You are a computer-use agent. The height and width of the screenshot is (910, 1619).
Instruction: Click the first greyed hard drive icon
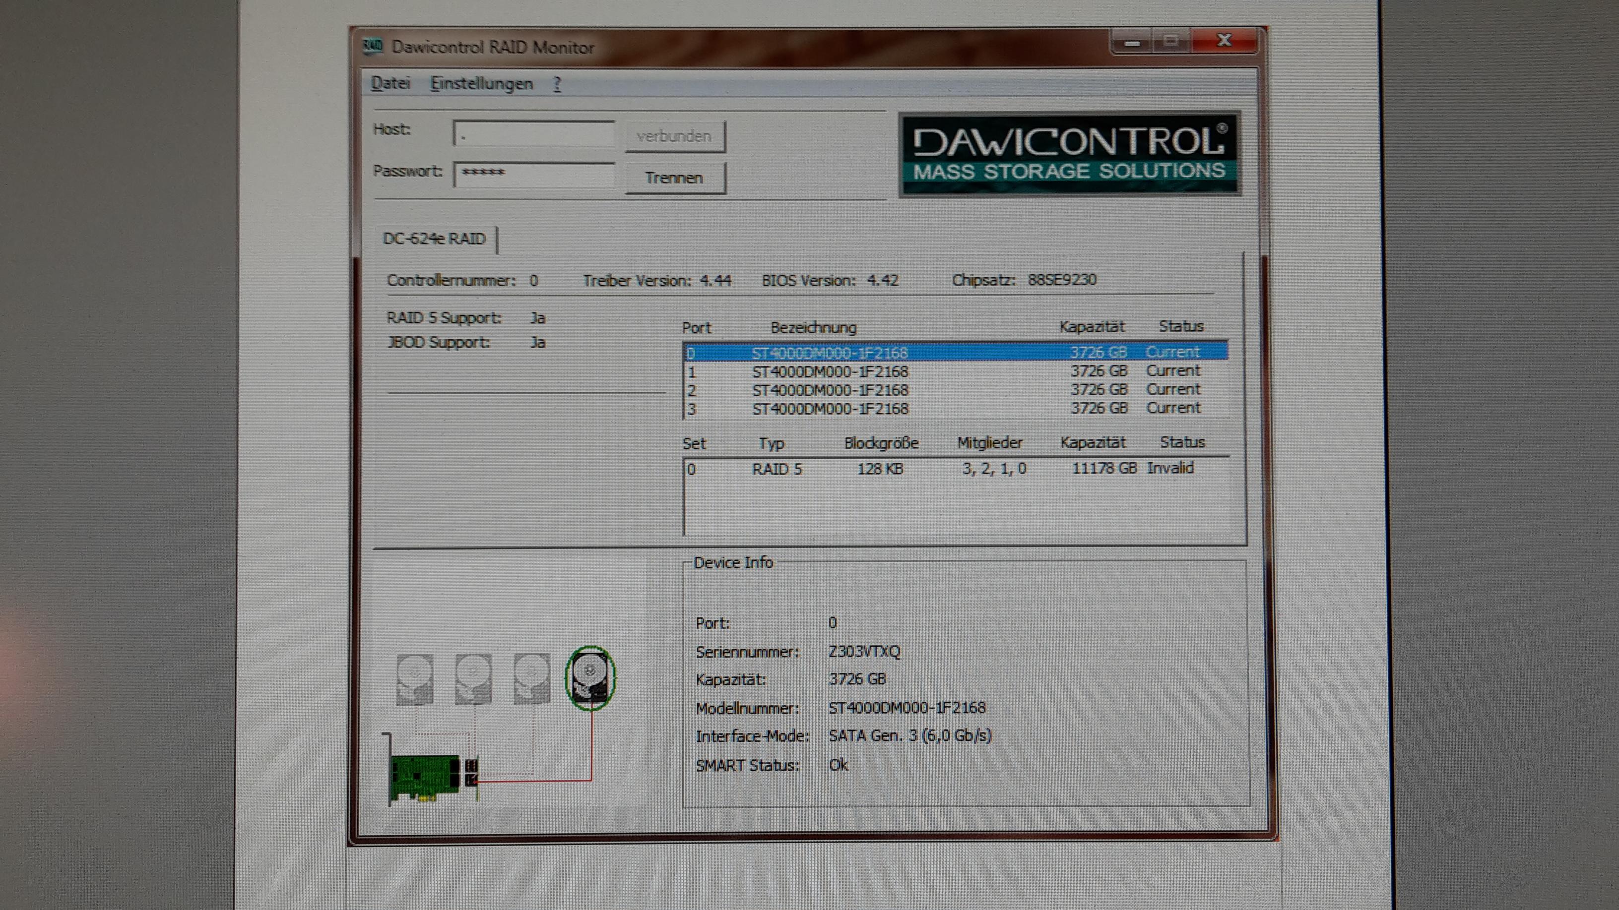tap(415, 678)
